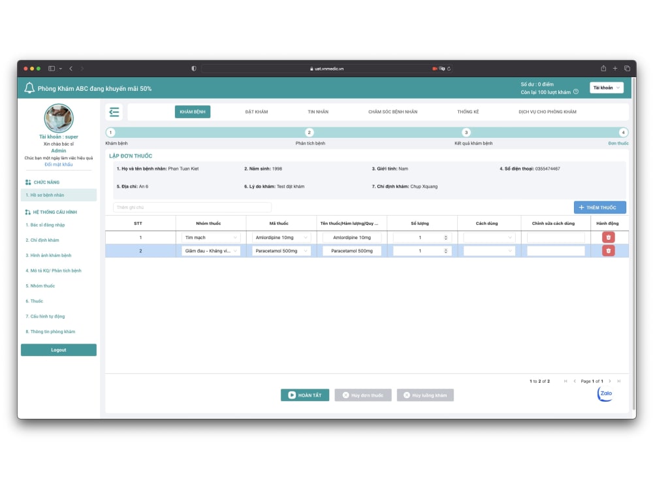Click HOÀN TẤT button
Screen dimensions: 653x490
pyautogui.click(x=305, y=395)
